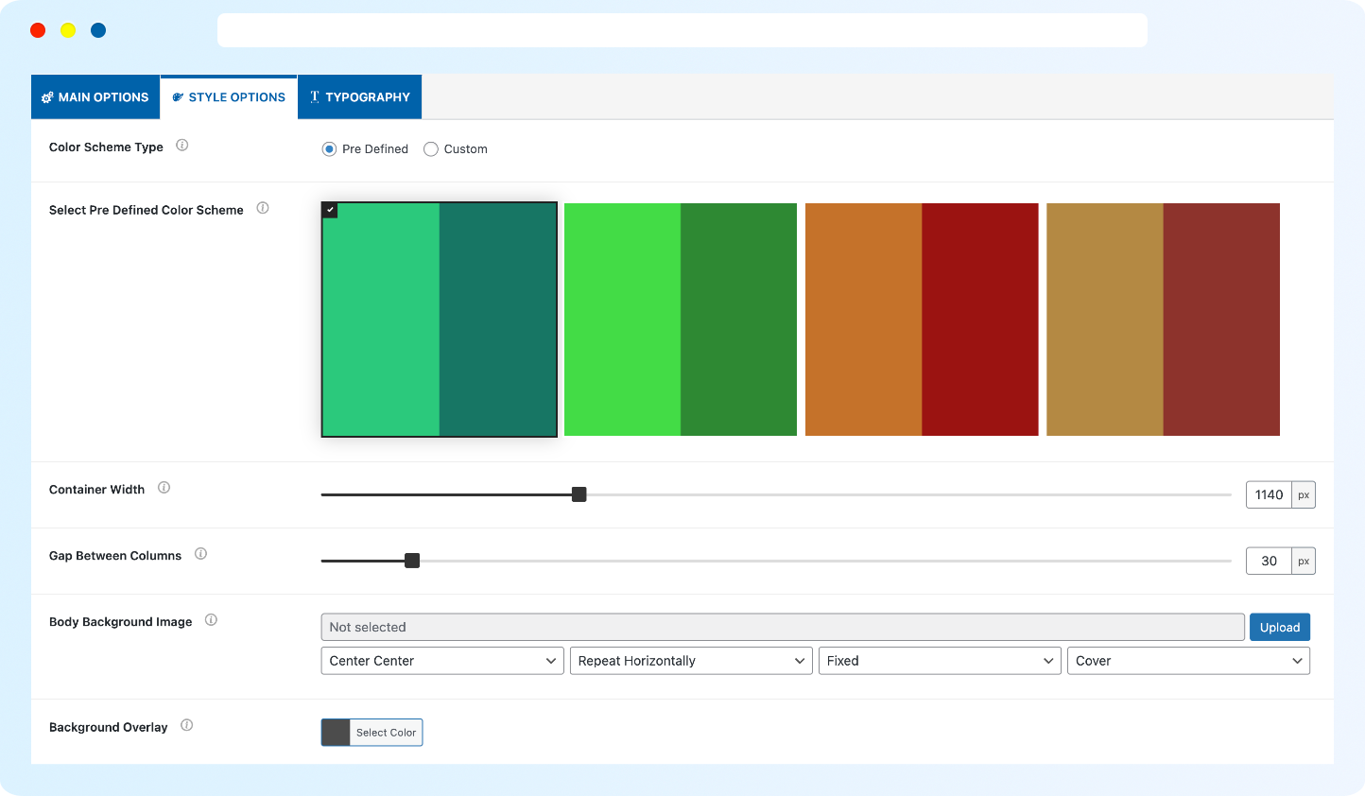Select the Pre Defined radio button

pyautogui.click(x=329, y=149)
